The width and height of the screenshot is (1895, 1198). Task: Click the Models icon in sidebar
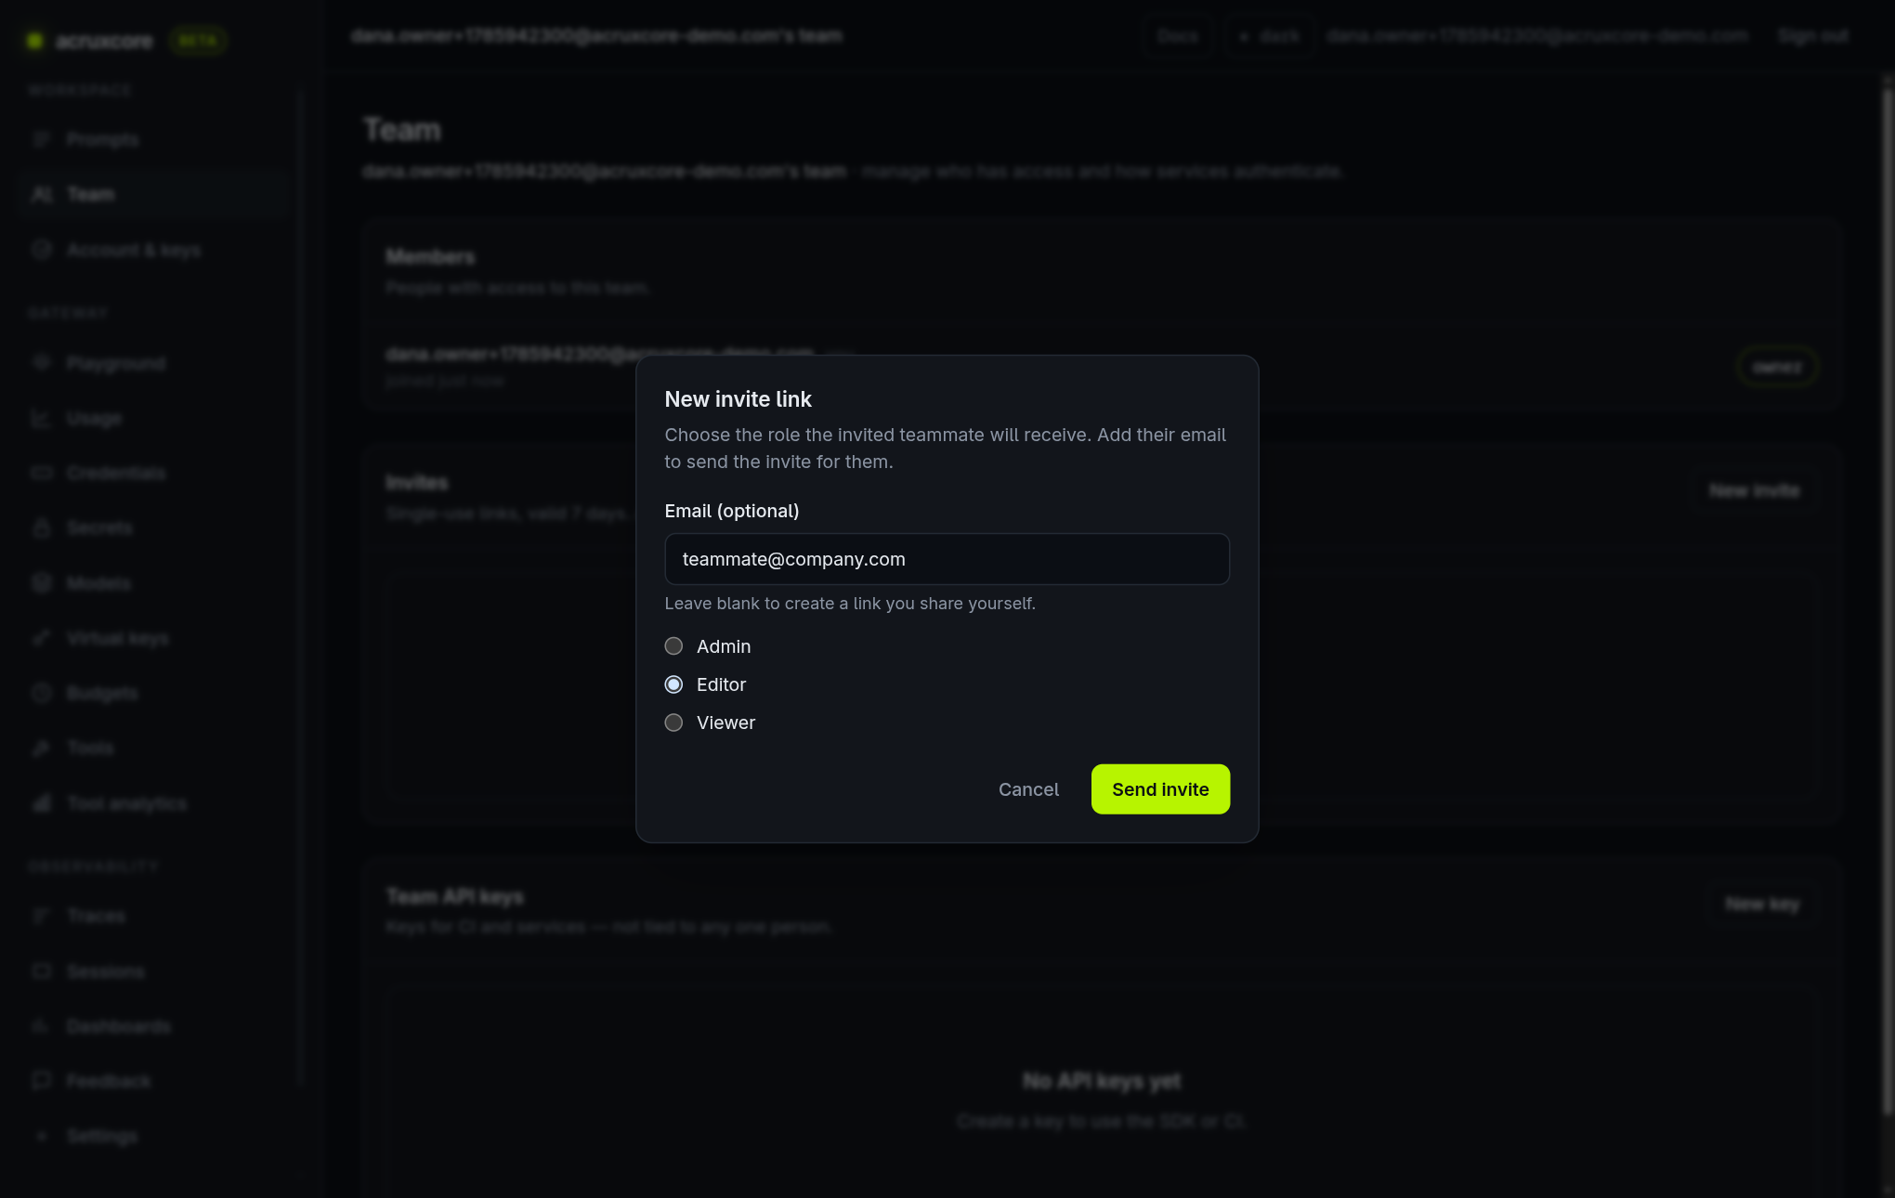click(x=41, y=583)
